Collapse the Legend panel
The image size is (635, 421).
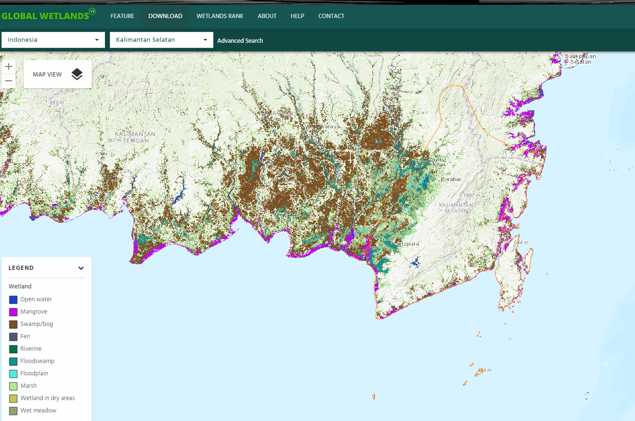(81, 268)
